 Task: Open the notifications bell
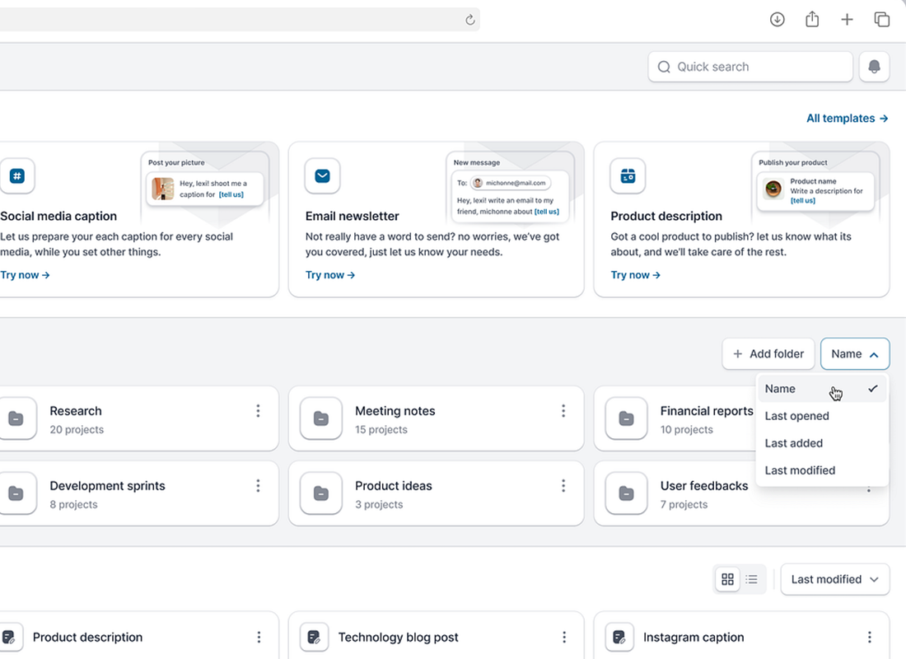click(x=874, y=66)
